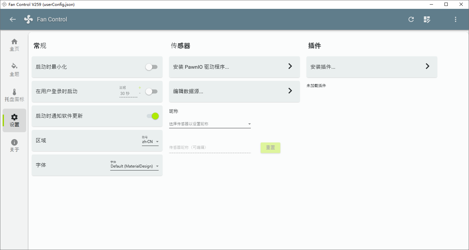This screenshot has width=469, height=250.
Task: Open the Fan Control home page from sidebar
Action: tap(14, 45)
